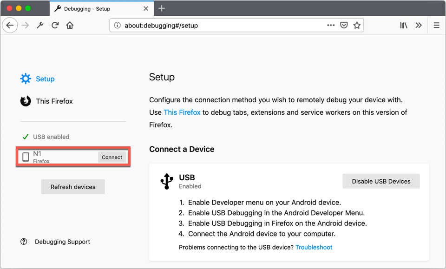Viewport: 446px width, 269px height.
Task: Click inside the address bar
Action: point(209,25)
